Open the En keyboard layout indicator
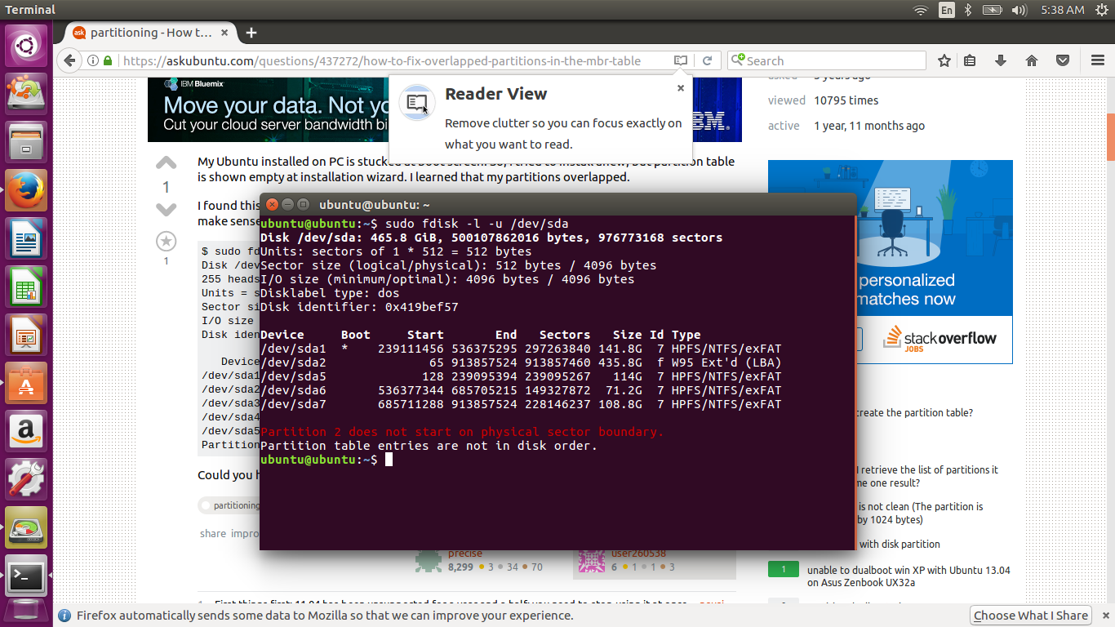The width and height of the screenshot is (1115, 627). (946, 10)
